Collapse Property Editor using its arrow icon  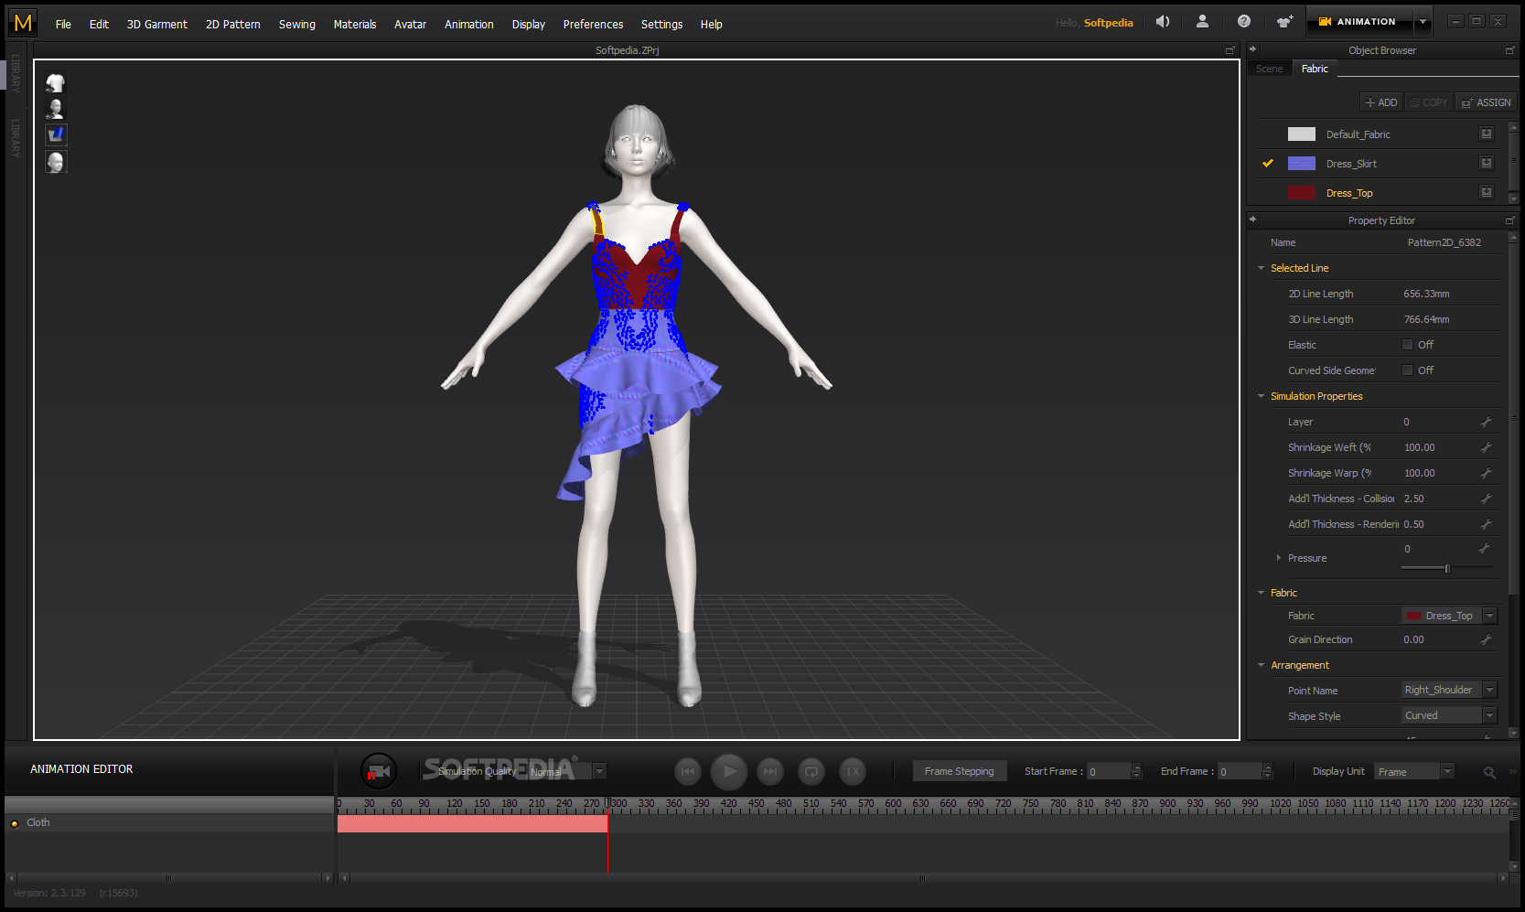(1252, 220)
